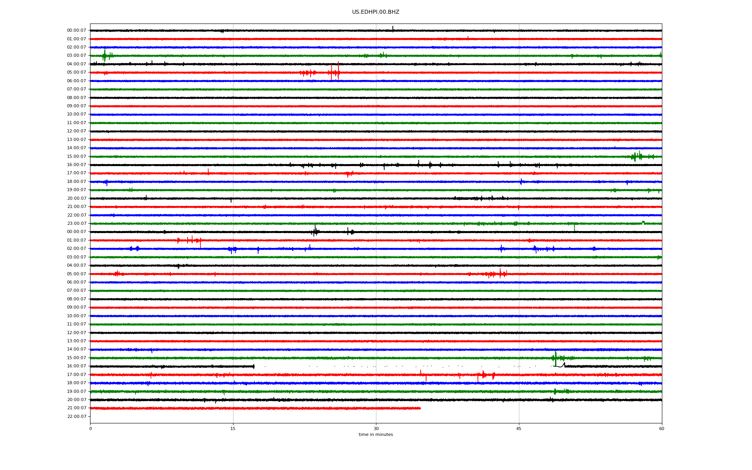Click red downward spike near minute 11.5 on lower 01:00:07 trace
Viewport: 752px width, 470px height.
[x=201, y=244]
